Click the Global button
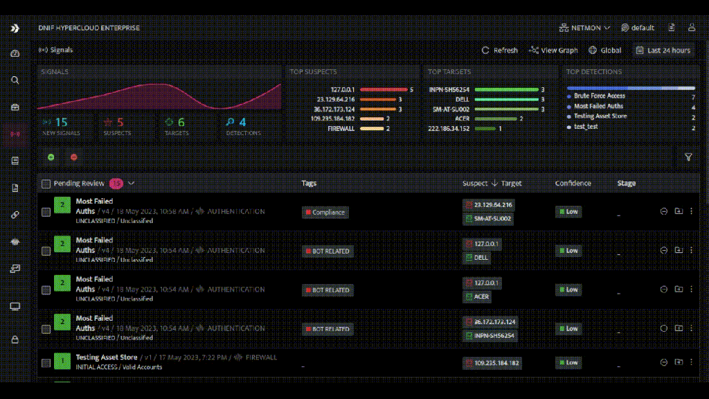Viewport: 709px width, 399px height. [605, 50]
